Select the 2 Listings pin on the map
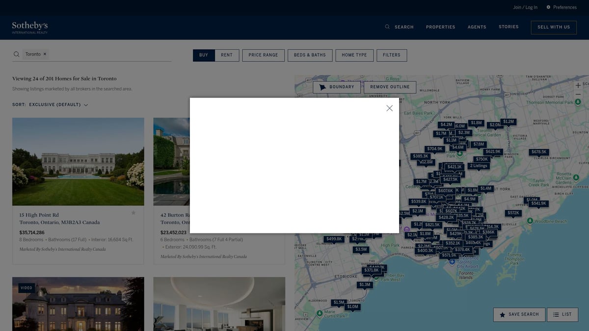The height and width of the screenshot is (331, 589). click(479, 166)
